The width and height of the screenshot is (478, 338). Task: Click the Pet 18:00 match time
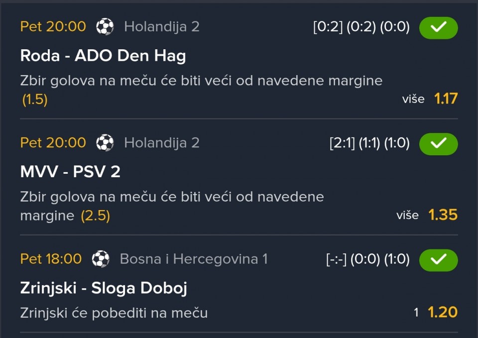[51, 259]
